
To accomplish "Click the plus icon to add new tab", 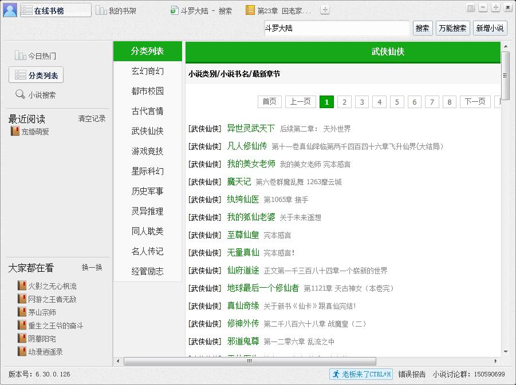I will point(325,10).
